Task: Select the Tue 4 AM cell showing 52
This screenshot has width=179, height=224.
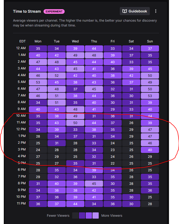Action: pos(57,76)
